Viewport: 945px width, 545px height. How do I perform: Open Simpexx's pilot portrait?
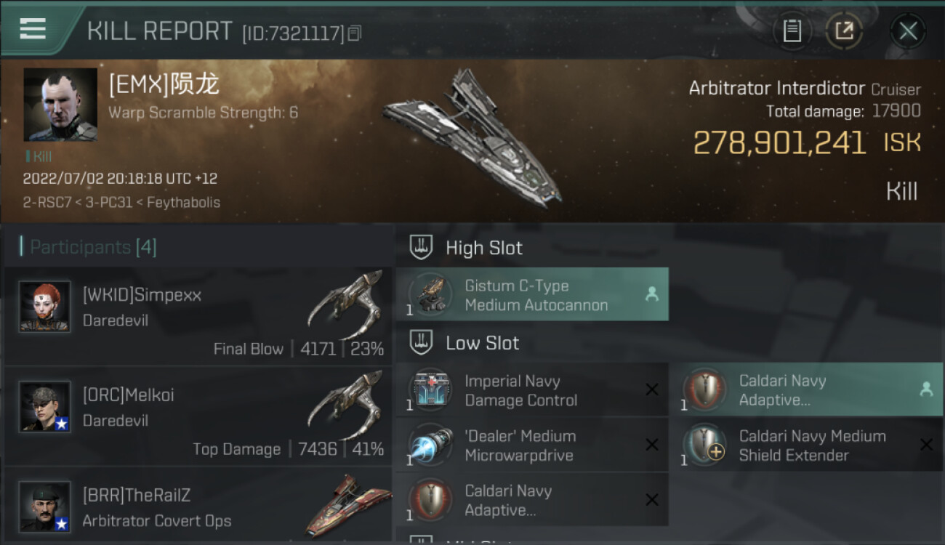coord(45,307)
